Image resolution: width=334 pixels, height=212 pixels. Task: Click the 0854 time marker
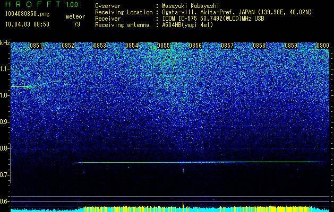pyautogui.click(x=132, y=46)
